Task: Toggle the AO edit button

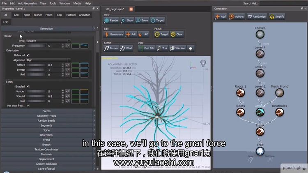Action: [144, 35]
